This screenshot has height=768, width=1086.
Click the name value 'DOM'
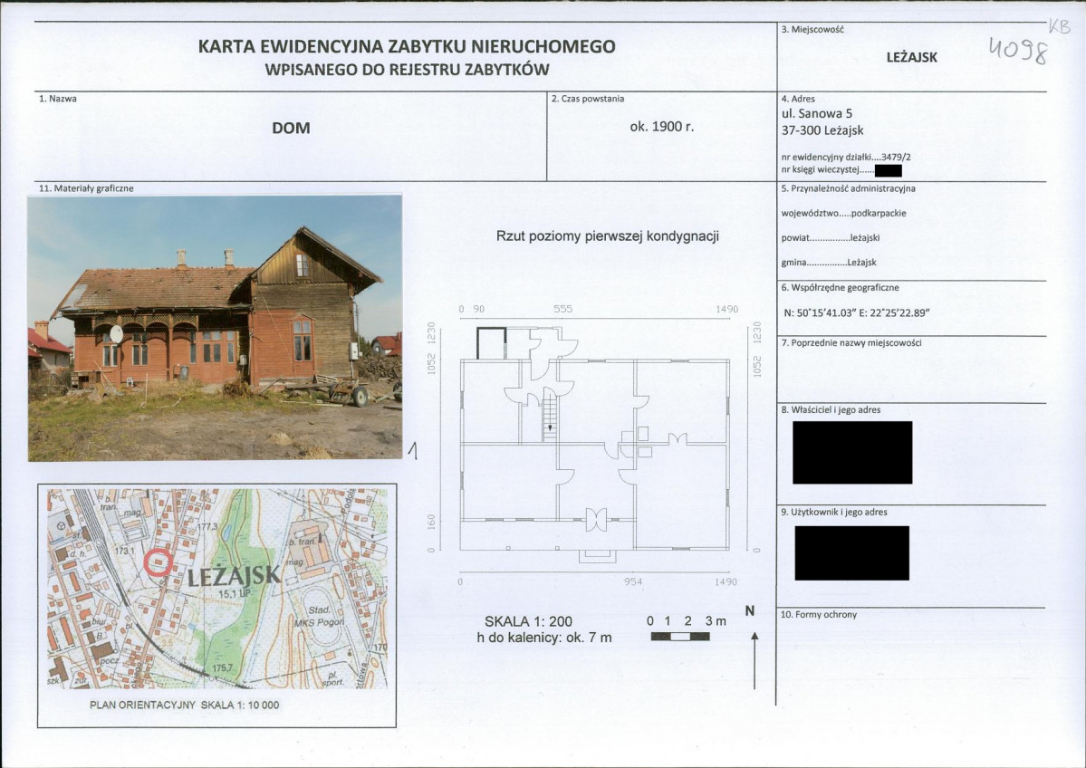click(291, 128)
